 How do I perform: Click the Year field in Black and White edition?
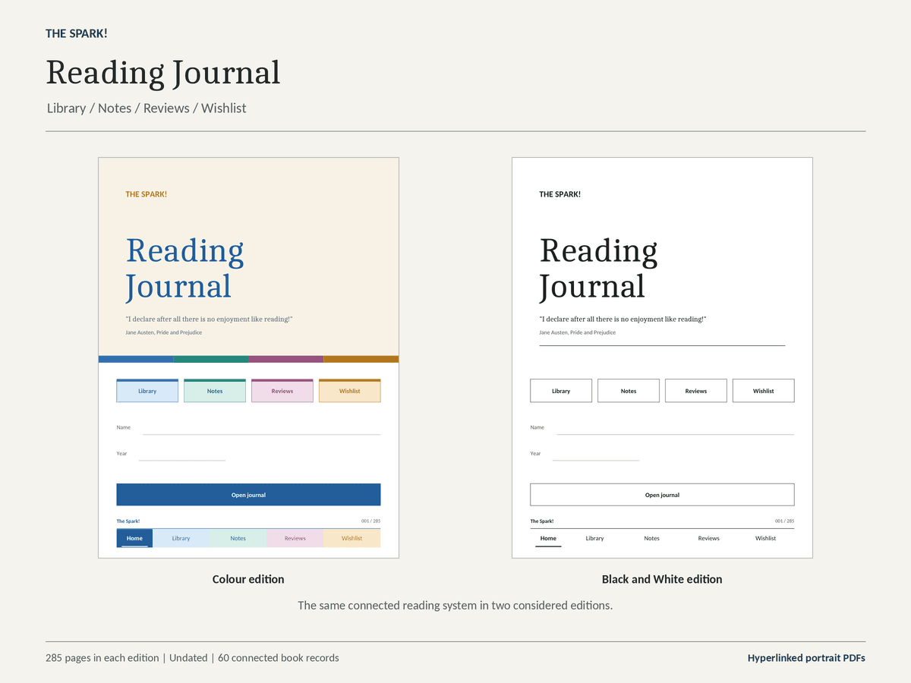click(x=596, y=454)
